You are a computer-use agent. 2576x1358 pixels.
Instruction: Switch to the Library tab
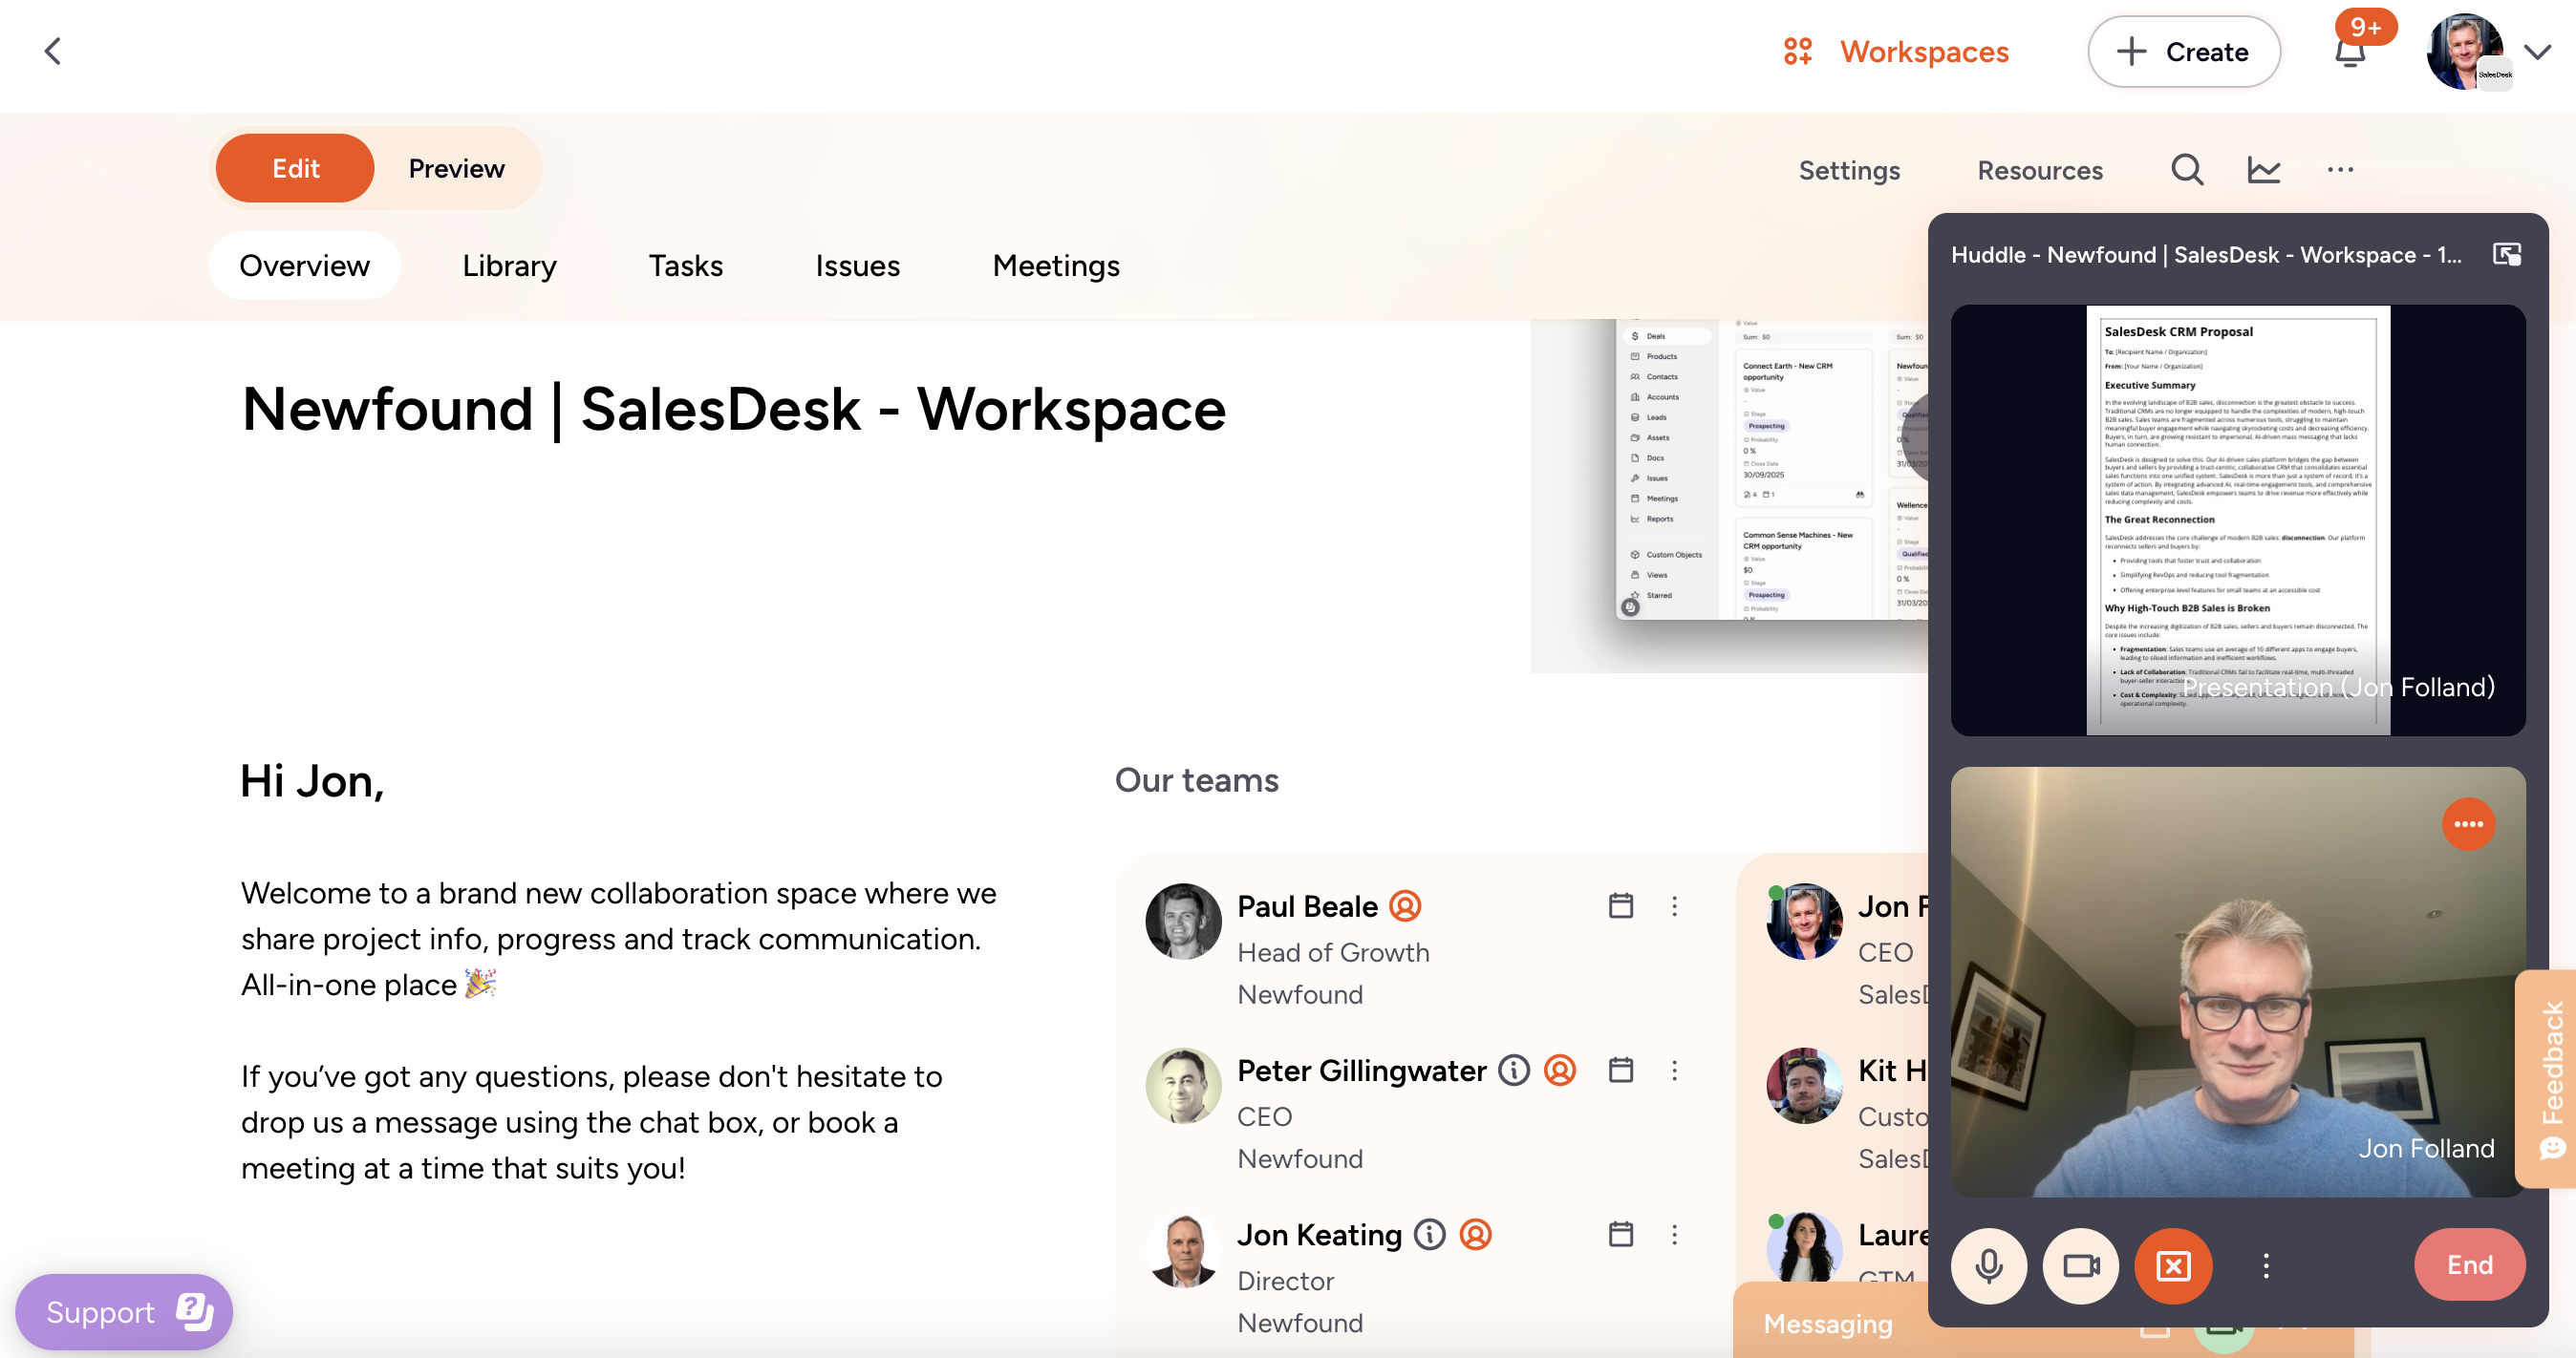click(509, 265)
